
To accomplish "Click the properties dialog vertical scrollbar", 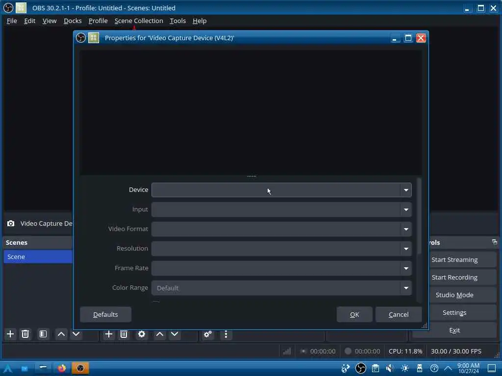I will click(x=420, y=217).
